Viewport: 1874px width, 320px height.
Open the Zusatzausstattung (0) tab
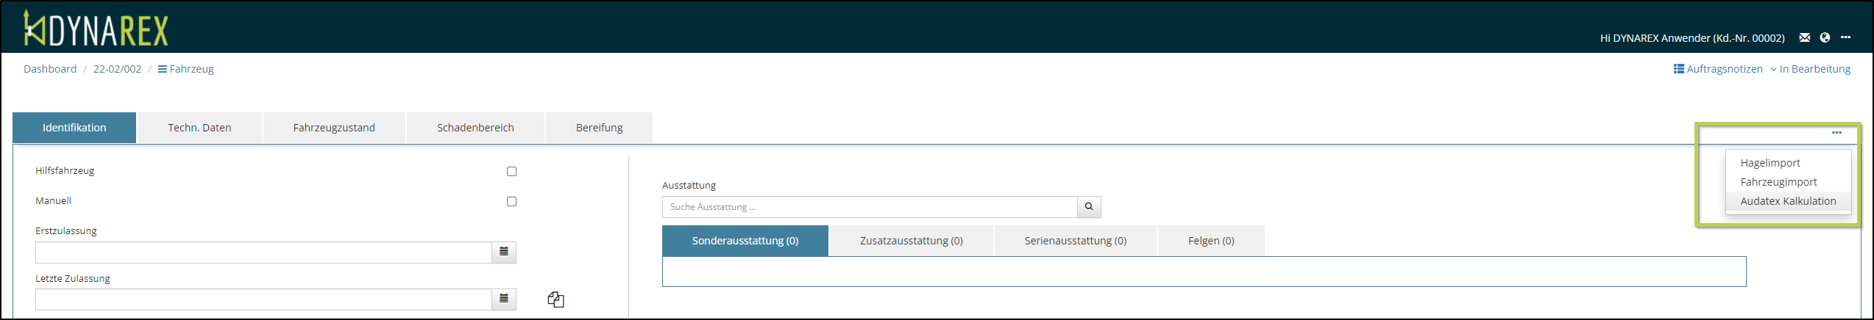[911, 241]
